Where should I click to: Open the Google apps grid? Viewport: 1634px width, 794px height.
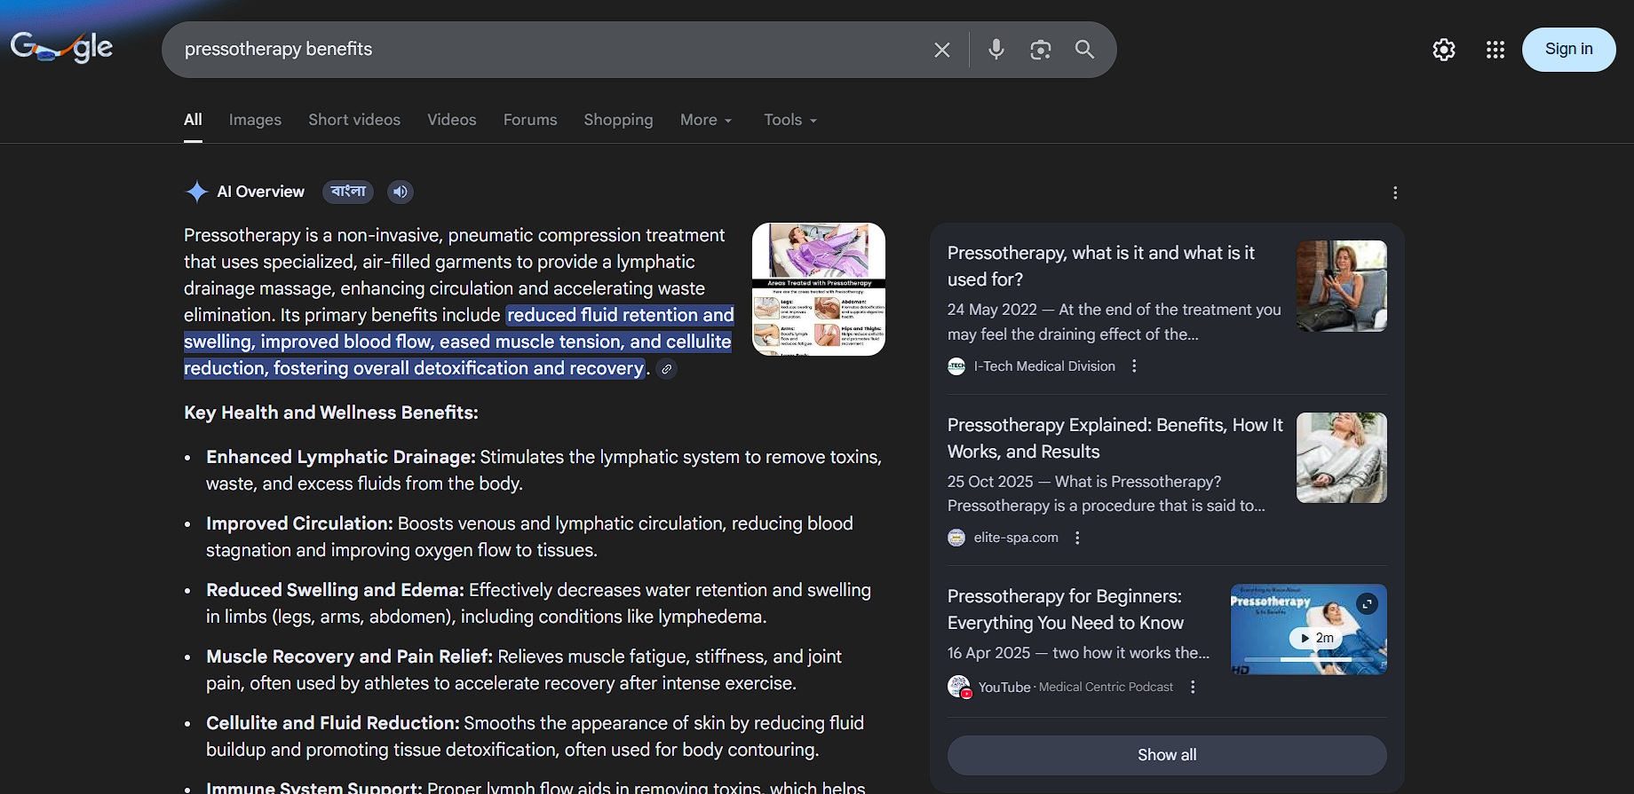click(x=1495, y=50)
